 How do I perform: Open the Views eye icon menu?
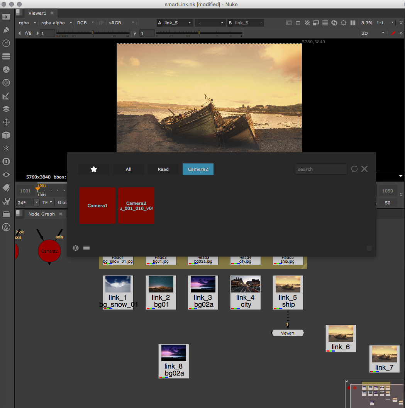pyautogui.click(x=6, y=175)
